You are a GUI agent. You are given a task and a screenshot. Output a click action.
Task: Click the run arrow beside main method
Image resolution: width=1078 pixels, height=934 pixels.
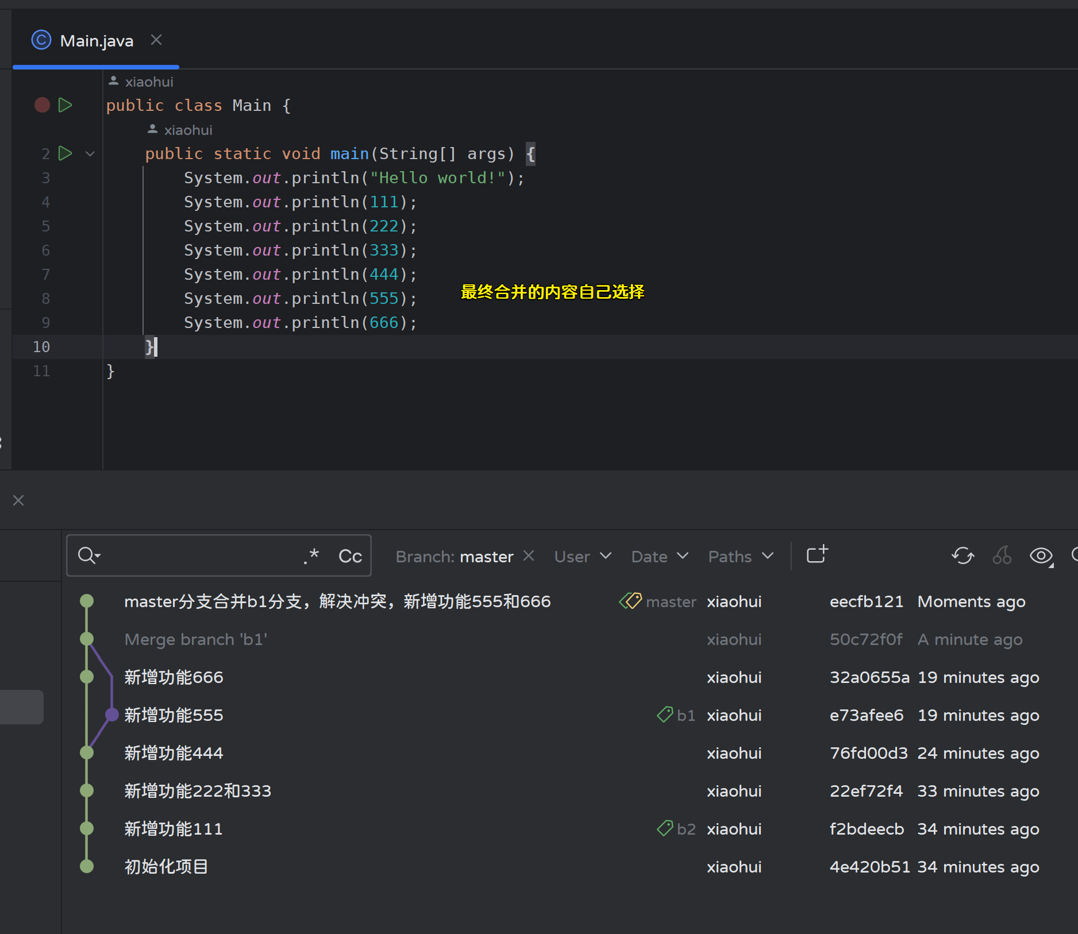pyautogui.click(x=66, y=153)
